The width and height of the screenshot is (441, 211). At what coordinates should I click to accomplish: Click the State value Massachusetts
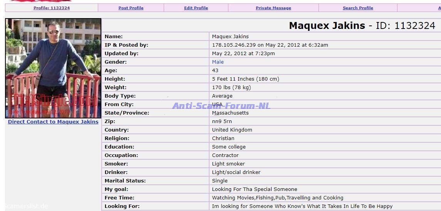230,113
